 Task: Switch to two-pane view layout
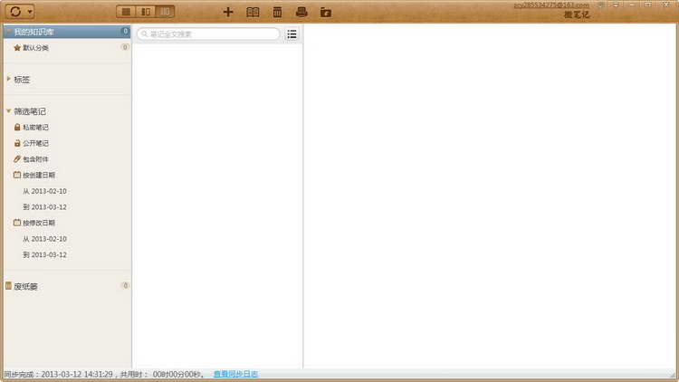click(x=146, y=12)
